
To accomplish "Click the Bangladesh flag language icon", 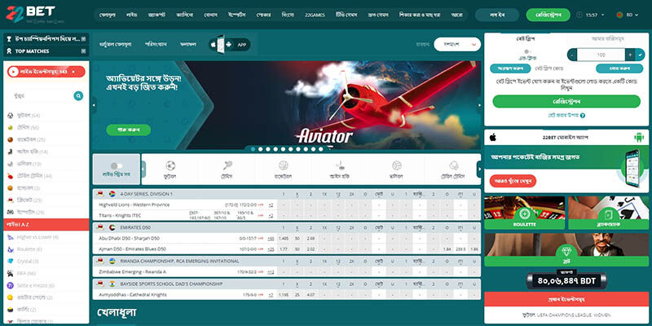I will (x=619, y=15).
